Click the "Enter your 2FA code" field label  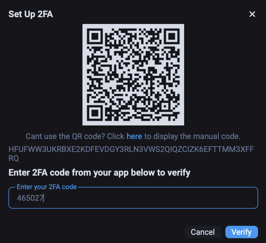(47, 187)
